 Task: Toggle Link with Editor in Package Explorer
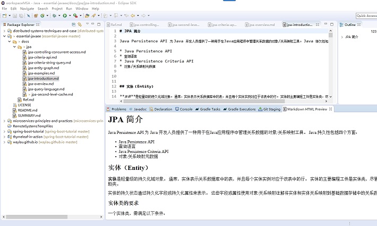[x=80, y=24]
